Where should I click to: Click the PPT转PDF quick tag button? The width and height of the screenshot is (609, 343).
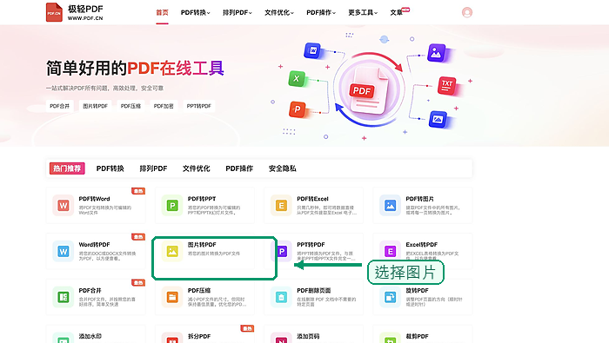pyautogui.click(x=199, y=106)
